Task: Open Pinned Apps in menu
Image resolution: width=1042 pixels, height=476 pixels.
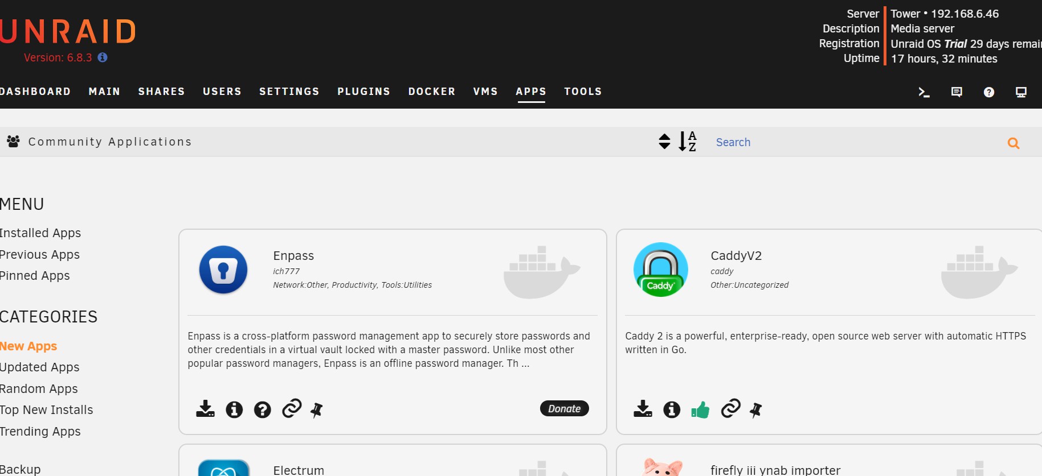Action: coord(35,275)
